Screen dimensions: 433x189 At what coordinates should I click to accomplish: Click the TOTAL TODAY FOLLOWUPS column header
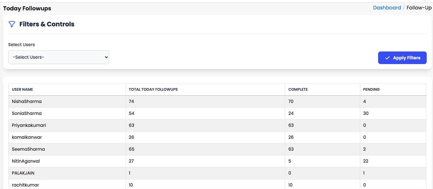click(153, 89)
